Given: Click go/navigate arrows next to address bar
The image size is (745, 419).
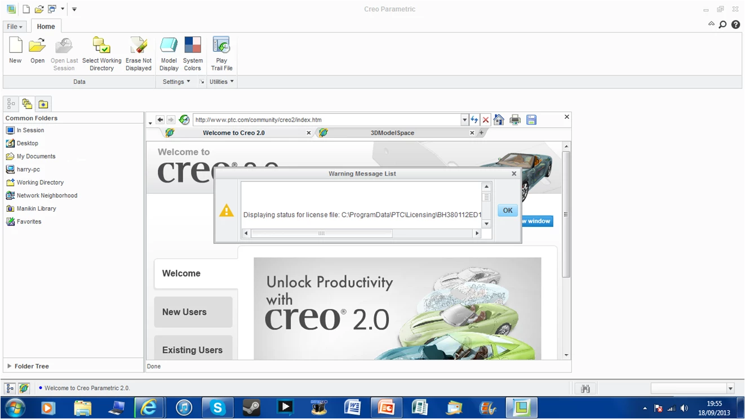Looking at the screenshot, I should 475,119.
